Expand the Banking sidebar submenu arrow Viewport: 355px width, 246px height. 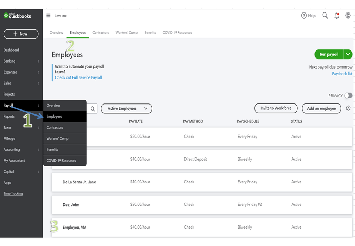point(38,61)
